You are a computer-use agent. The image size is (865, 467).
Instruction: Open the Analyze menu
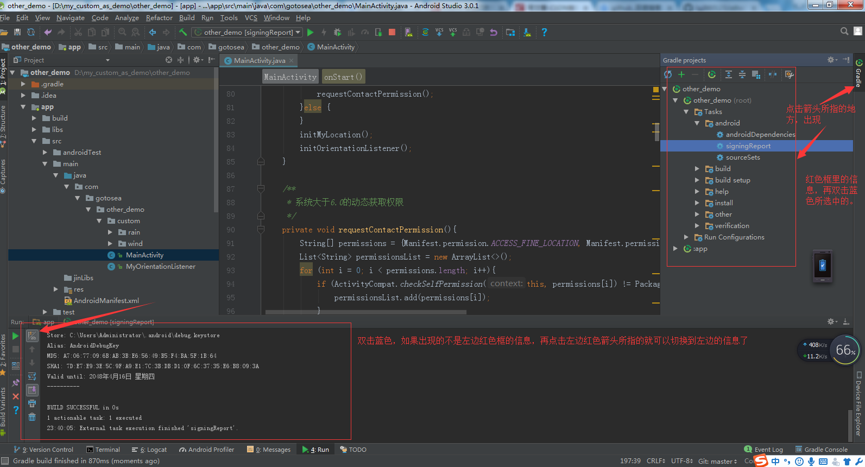tap(127, 18)
